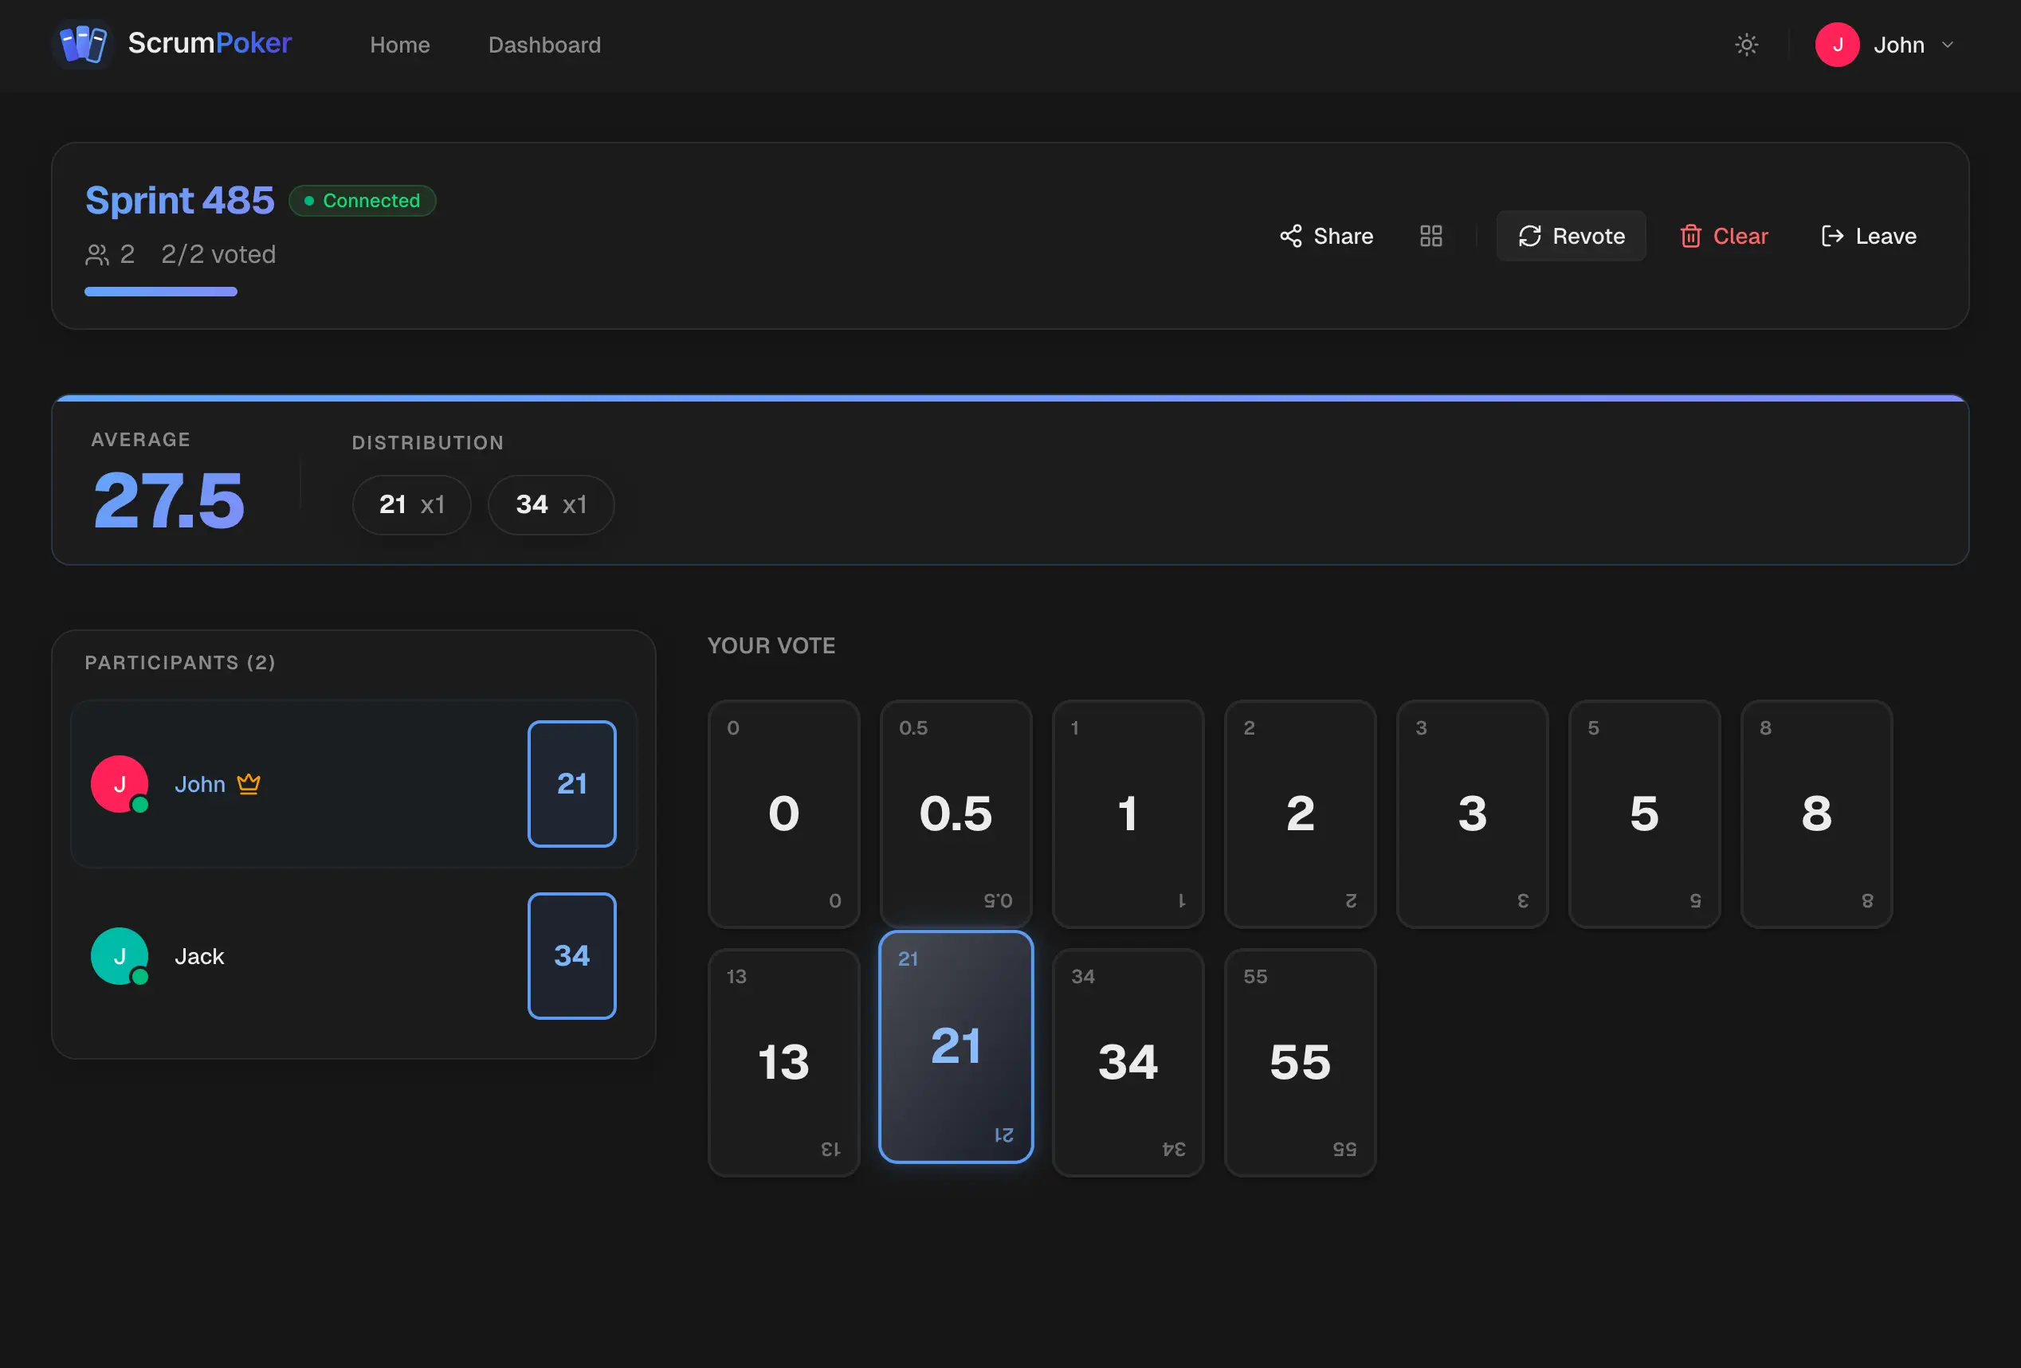Toggle the light/dark theme sun icon
2021x1368 pixels.
click(x=1746, y=45)
